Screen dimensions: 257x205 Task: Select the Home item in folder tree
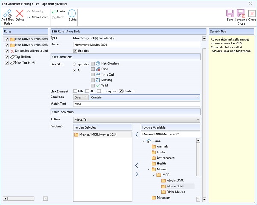tap(154, 141)
